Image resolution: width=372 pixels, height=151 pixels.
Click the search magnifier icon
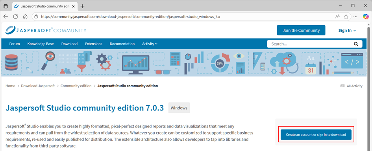(x=356, y=44)
